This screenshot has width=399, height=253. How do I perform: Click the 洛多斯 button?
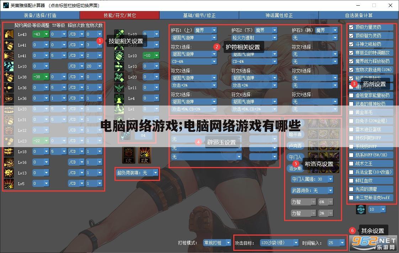[295, 168]
